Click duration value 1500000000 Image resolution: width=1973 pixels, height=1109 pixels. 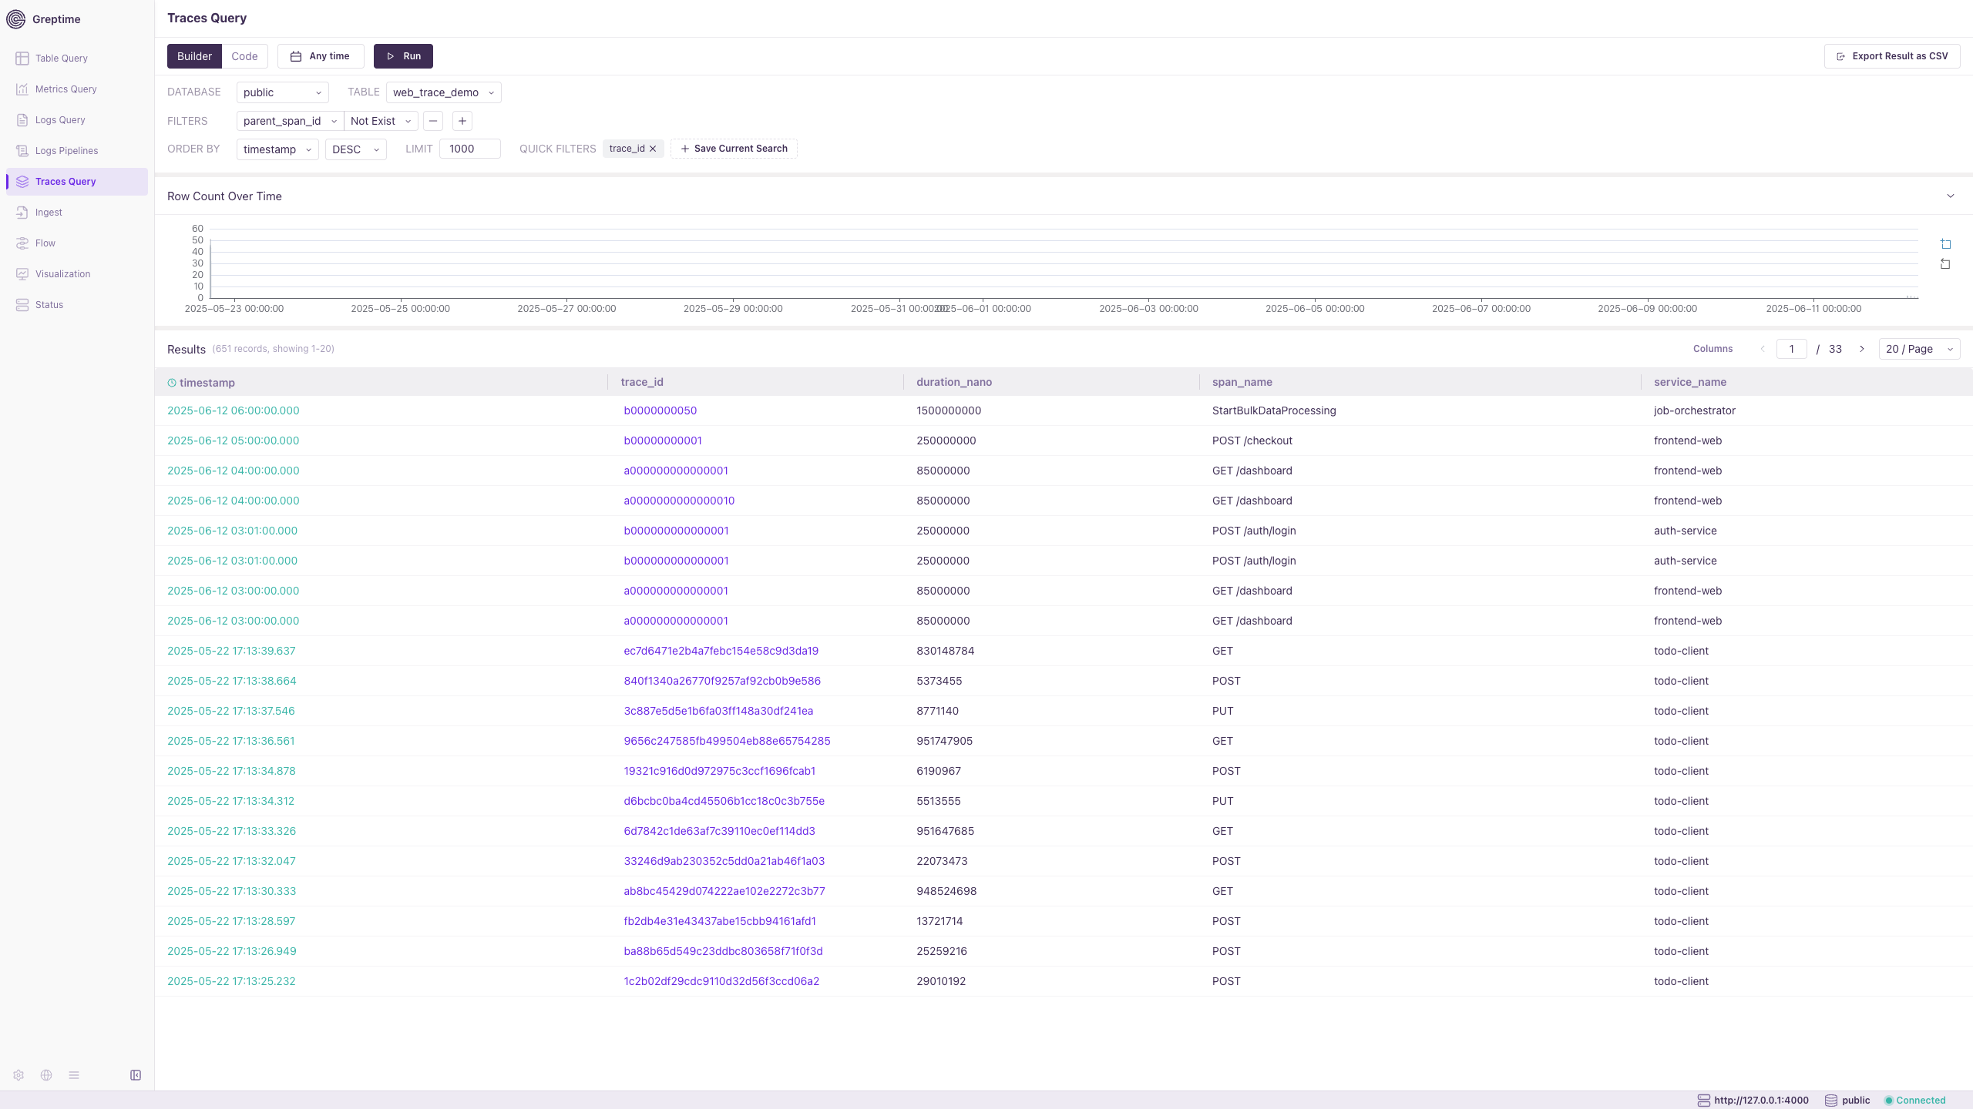click(x=949, y=410)
